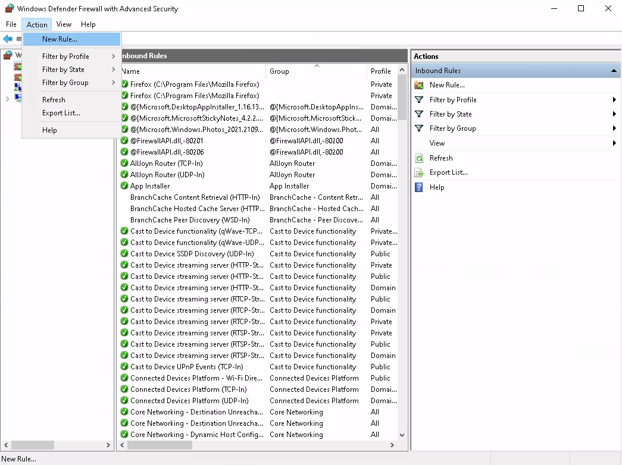Click the Filter by State funnel icon

[x=419, y=114]
